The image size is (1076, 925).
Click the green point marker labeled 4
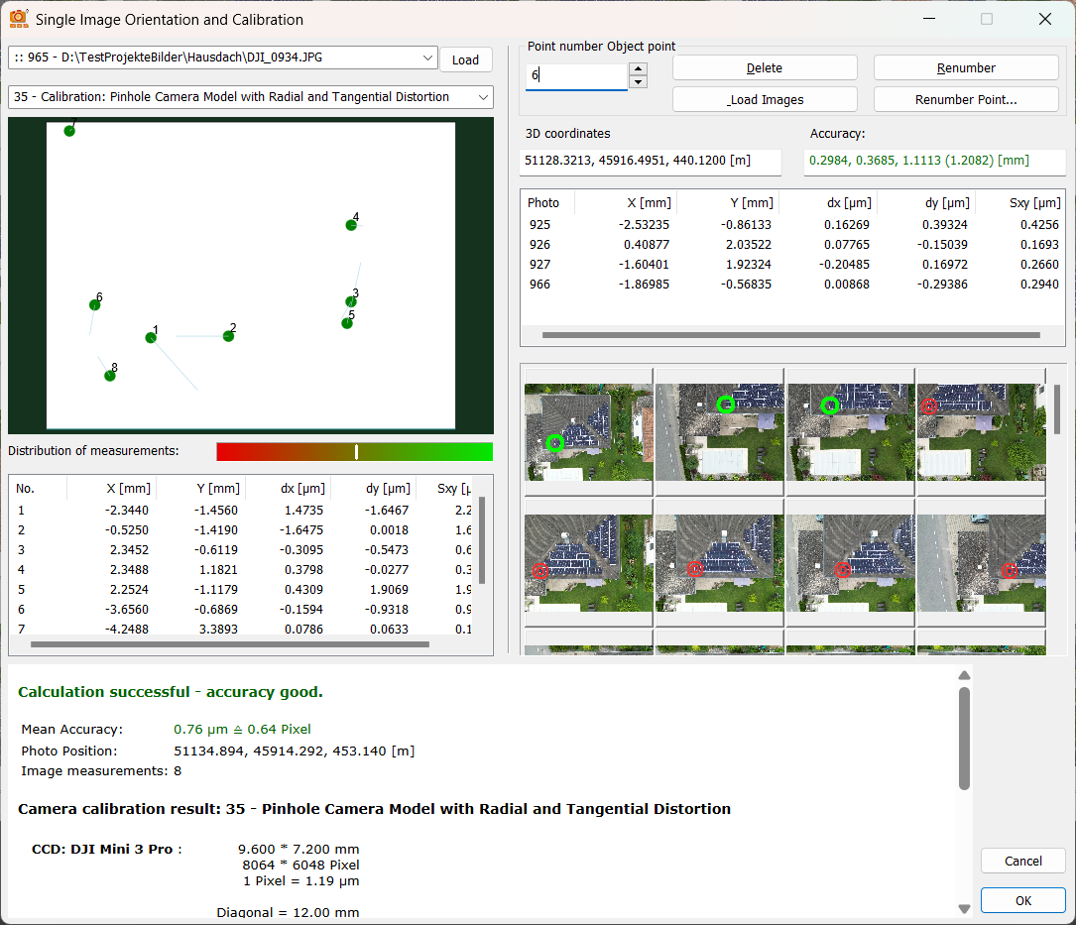[350, 225]
